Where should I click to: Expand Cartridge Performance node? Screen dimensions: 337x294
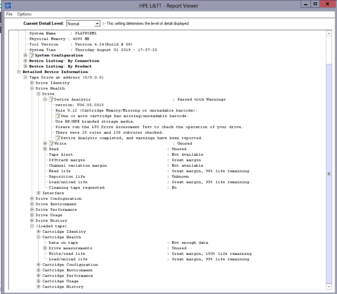pyautogui.click(x=39, y=275)
